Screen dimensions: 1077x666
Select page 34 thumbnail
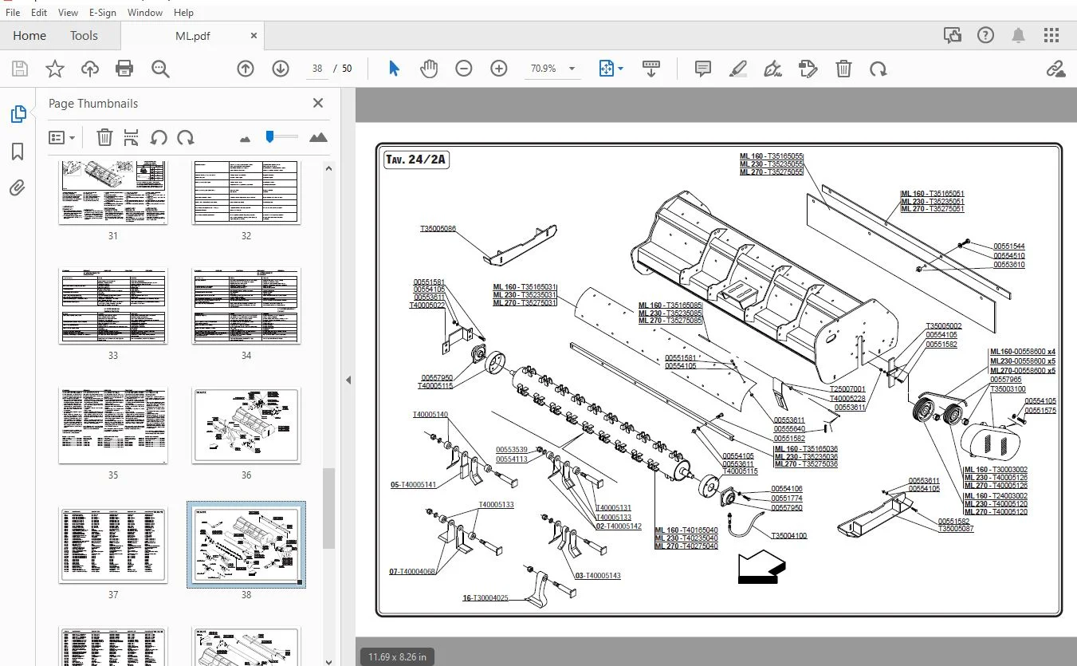tap(246, 306)
